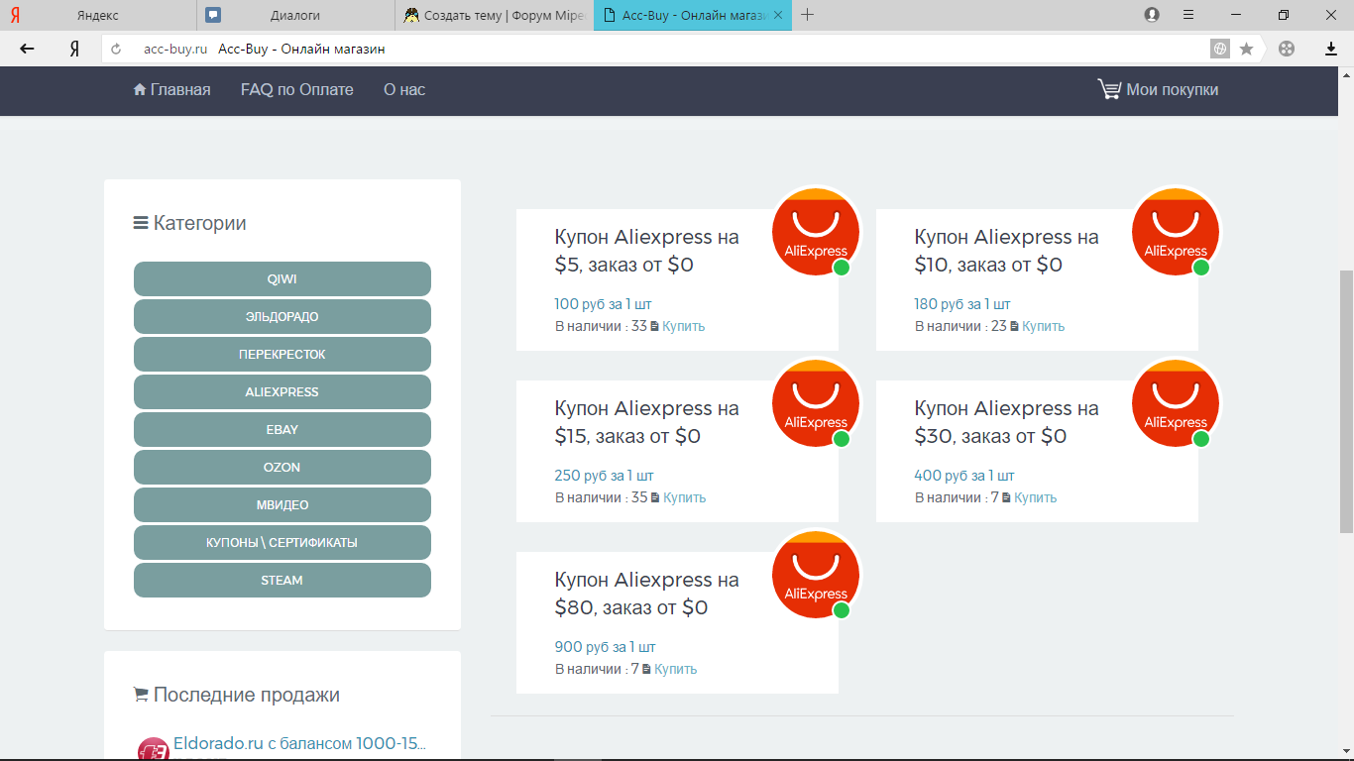Click AliExpress logo on the $15 coupon card
Viewport: 1354px width, 761px height.
tap(816, 403)
